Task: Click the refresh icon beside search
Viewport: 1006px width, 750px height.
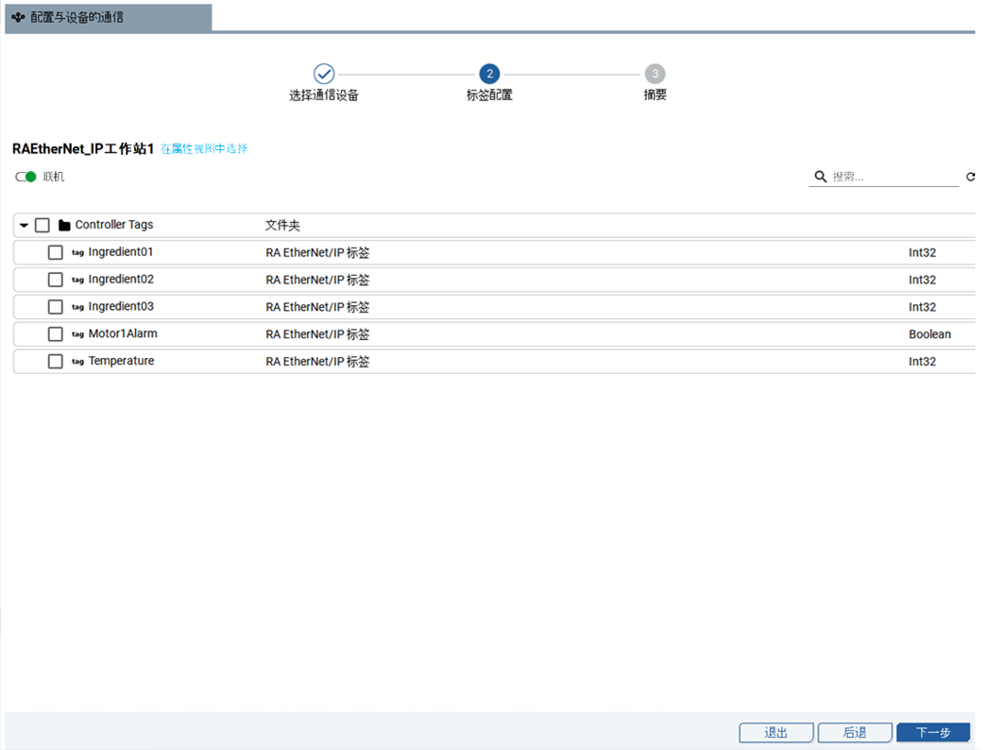Action: tap(970, 177)
